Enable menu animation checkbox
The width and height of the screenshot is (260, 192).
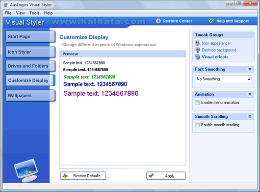point(197,103)
